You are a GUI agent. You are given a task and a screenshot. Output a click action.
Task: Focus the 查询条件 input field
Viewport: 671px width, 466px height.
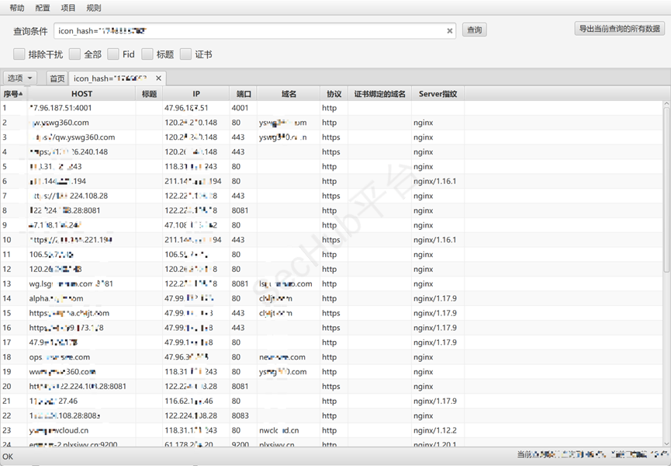(248, 31)
